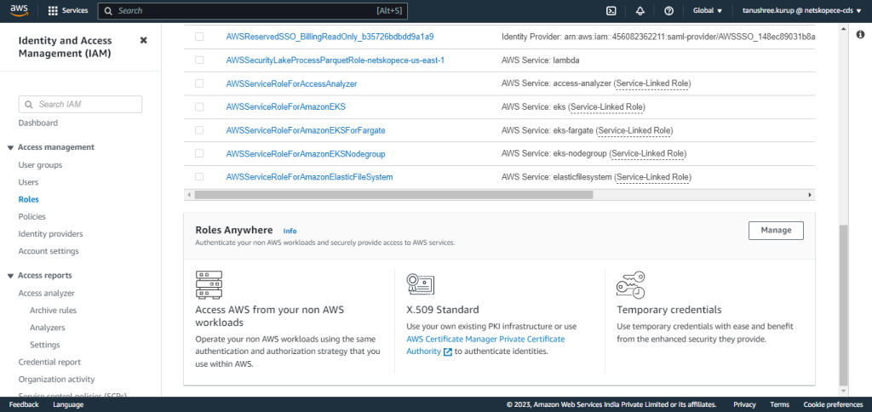Open Organization activity in the sidebar
Screen dimensions: 872x412
[x=56, y=380]
